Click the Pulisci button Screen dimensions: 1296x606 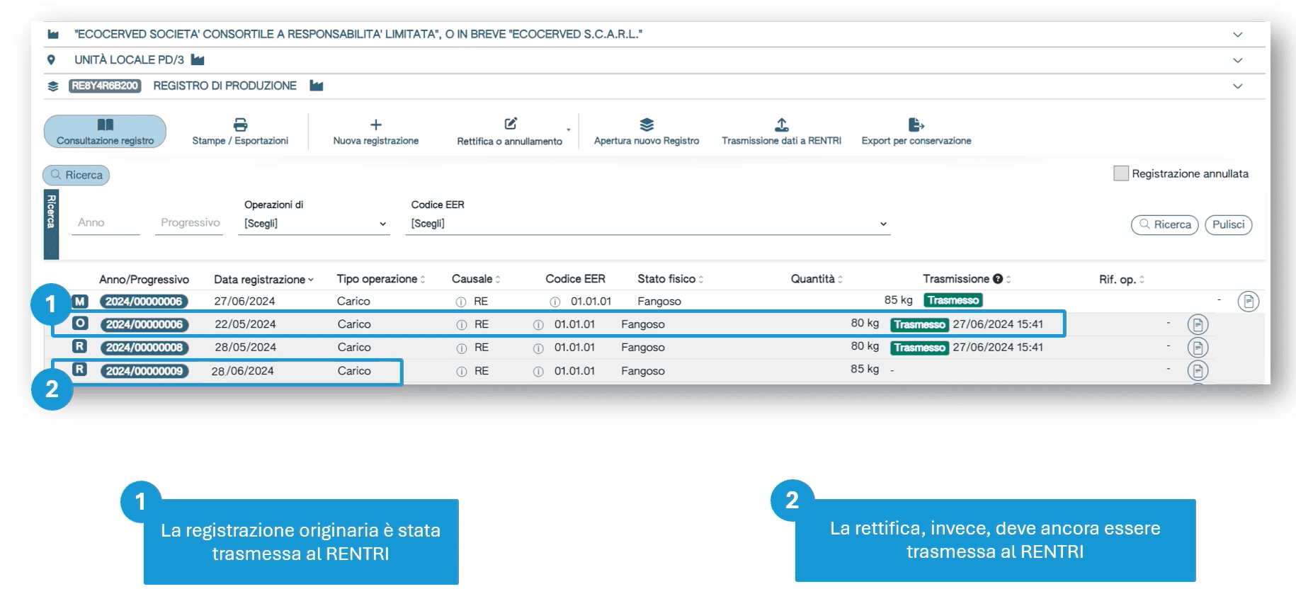(1228, 224)
